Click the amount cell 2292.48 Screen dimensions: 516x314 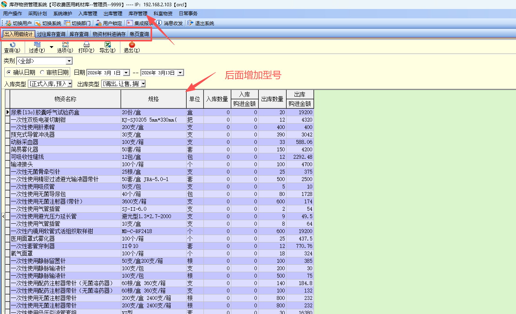coord(300,157)
